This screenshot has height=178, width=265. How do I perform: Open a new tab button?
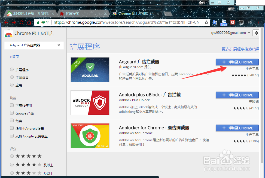pyautogui.click(x=168, y=14)
